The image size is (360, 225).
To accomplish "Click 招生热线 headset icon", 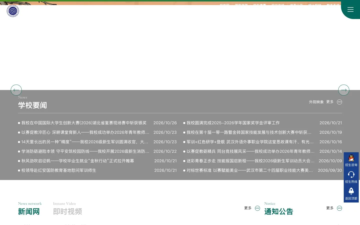I will point(351,174).
